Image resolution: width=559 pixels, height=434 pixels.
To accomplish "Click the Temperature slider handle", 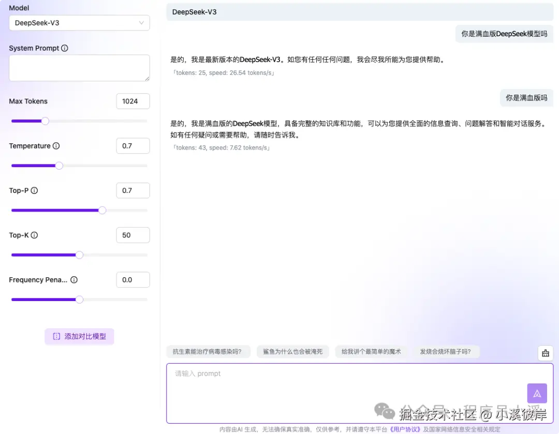I will pos(58,166).
